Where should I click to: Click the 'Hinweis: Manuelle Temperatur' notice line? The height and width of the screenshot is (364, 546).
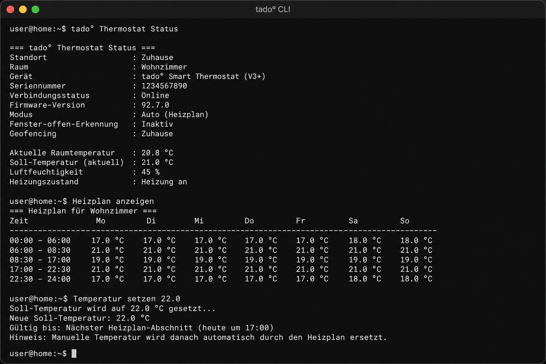[x=198, y=337]
